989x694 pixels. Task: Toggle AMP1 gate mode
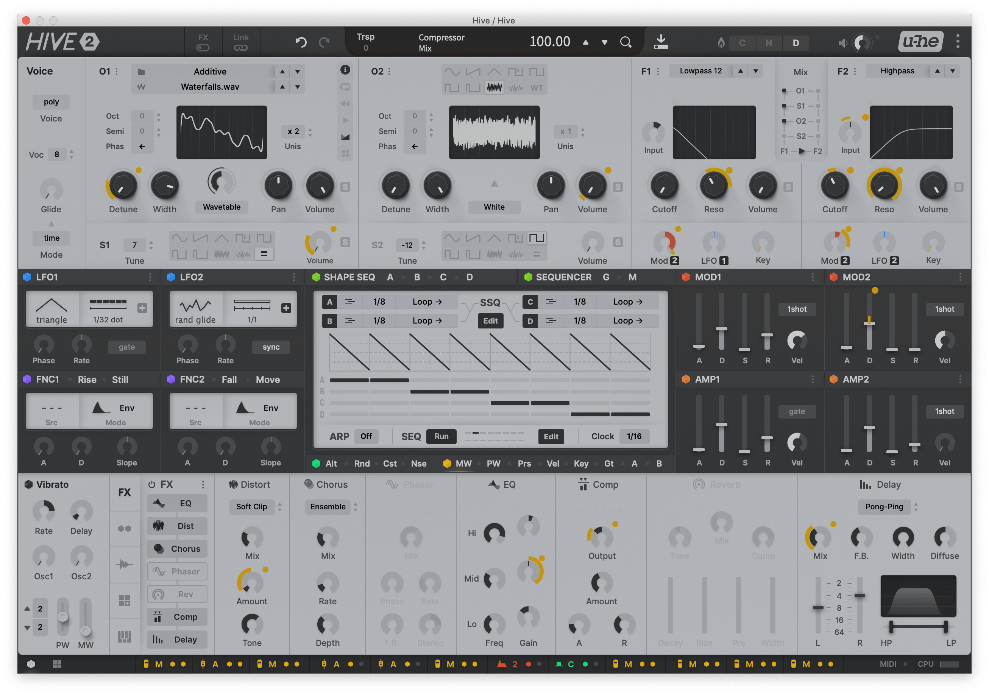(x=797, y=411)
